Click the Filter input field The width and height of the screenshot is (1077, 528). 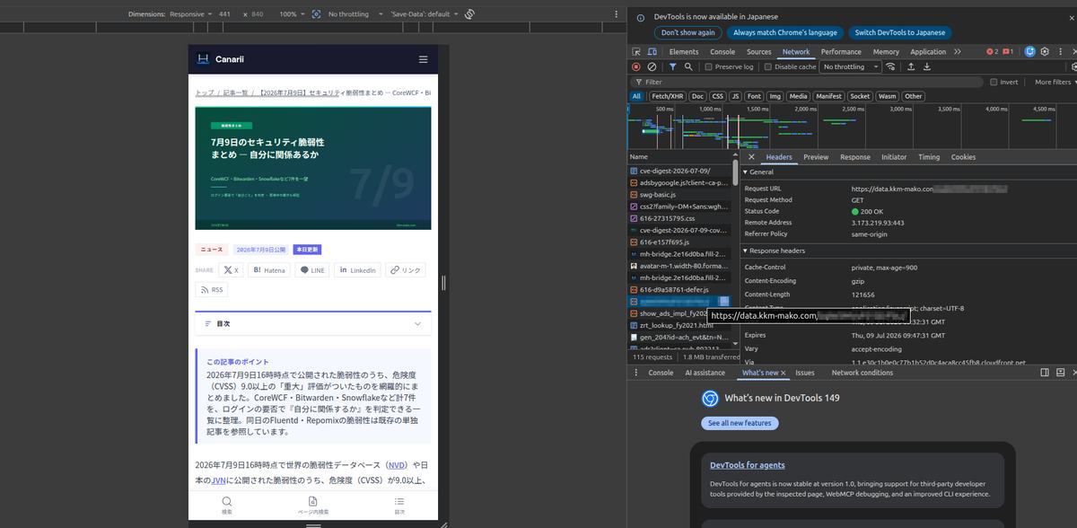(x=808, y=82)
